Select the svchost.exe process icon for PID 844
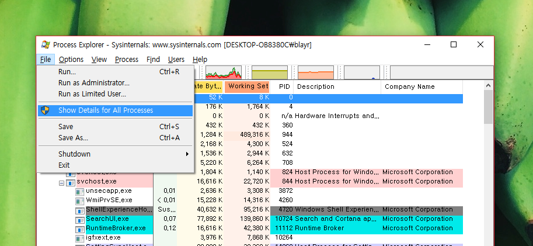Viewport: 533px width, 246px height. click(71, 183)
